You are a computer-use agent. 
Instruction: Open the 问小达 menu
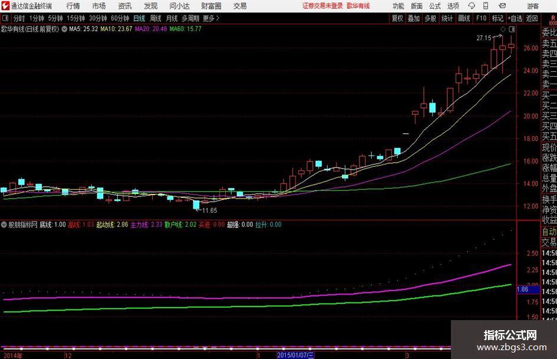pos(179,6)
